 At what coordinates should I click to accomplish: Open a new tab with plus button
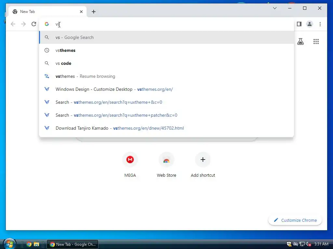point(94,12)
